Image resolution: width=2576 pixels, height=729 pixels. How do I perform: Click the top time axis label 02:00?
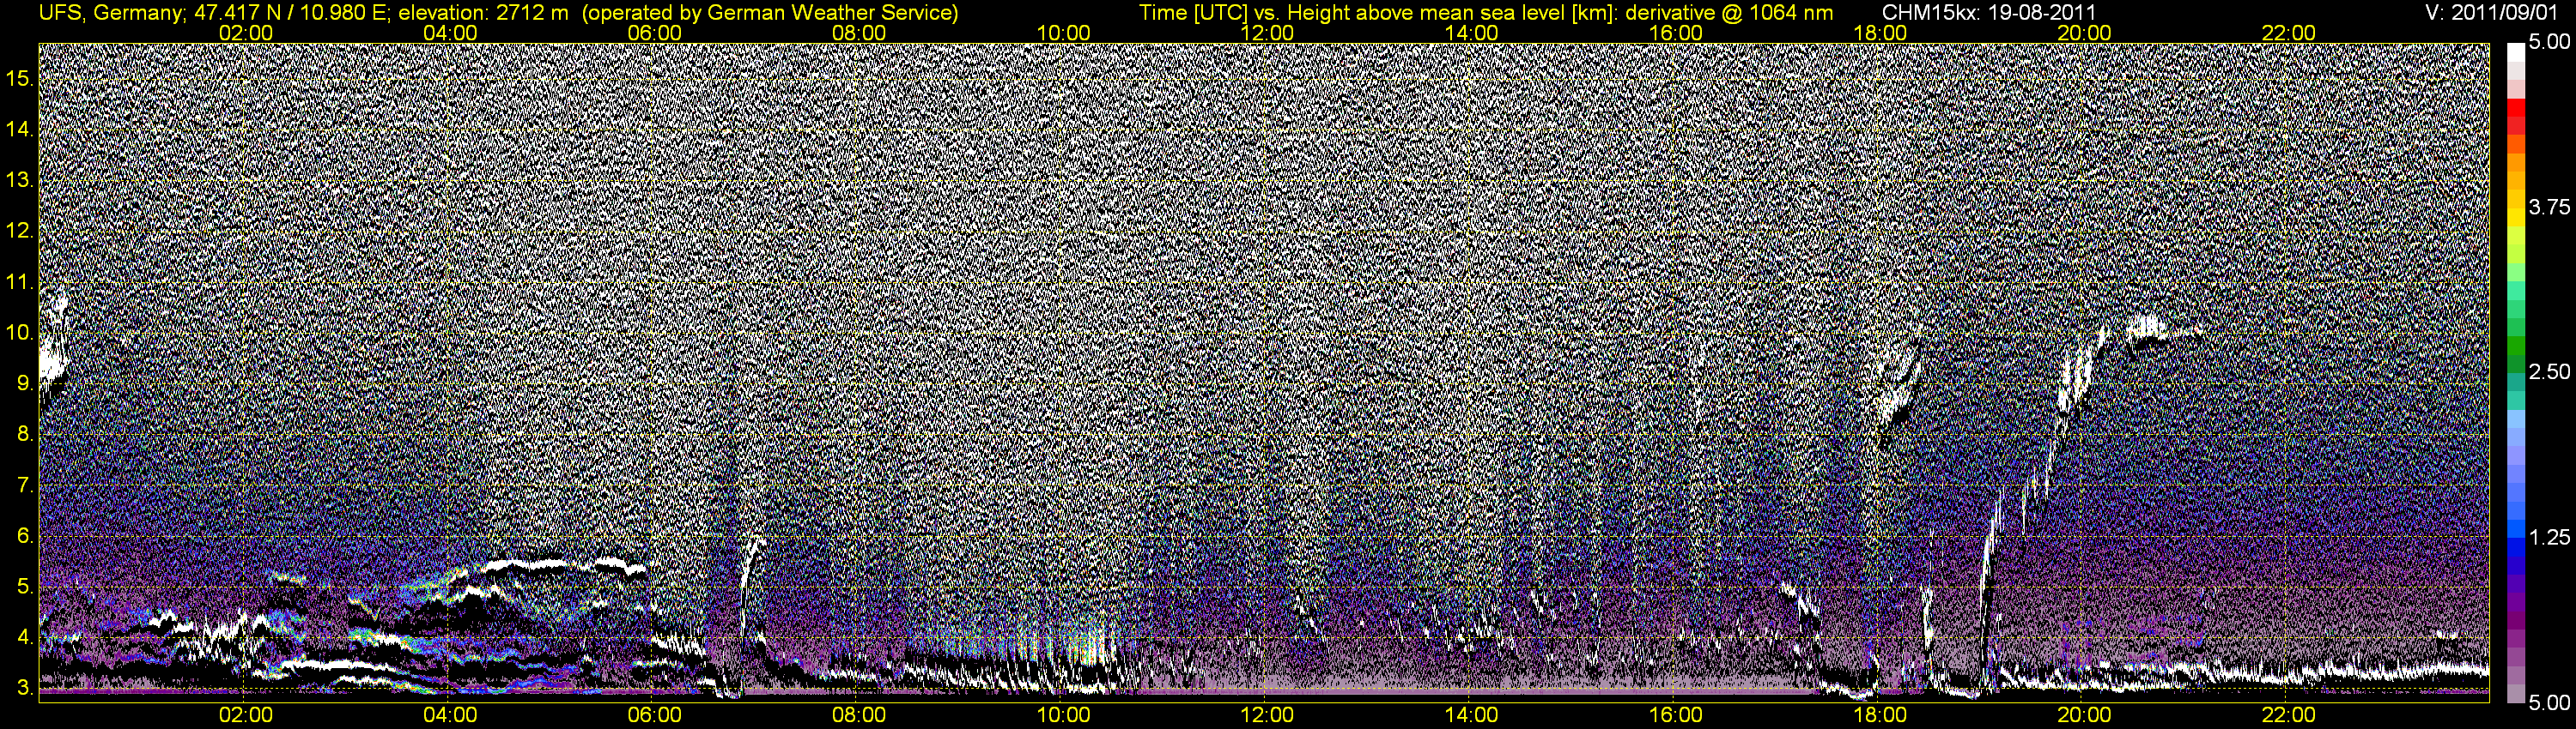(246, 33)
